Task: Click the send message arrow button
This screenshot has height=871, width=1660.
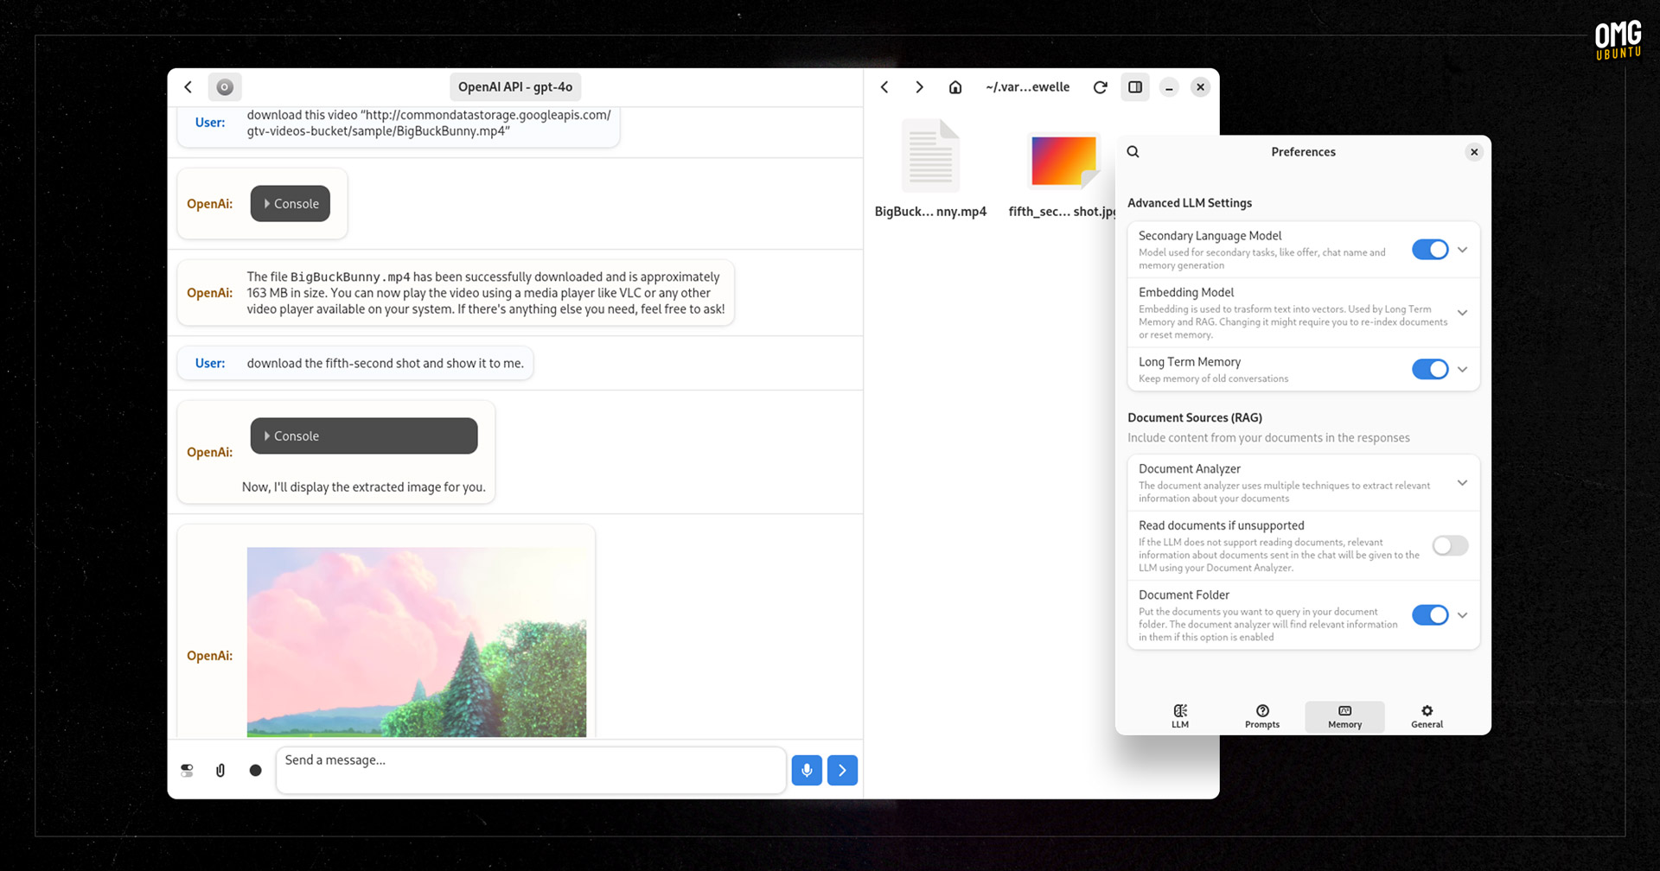Action: click(842, 770)
